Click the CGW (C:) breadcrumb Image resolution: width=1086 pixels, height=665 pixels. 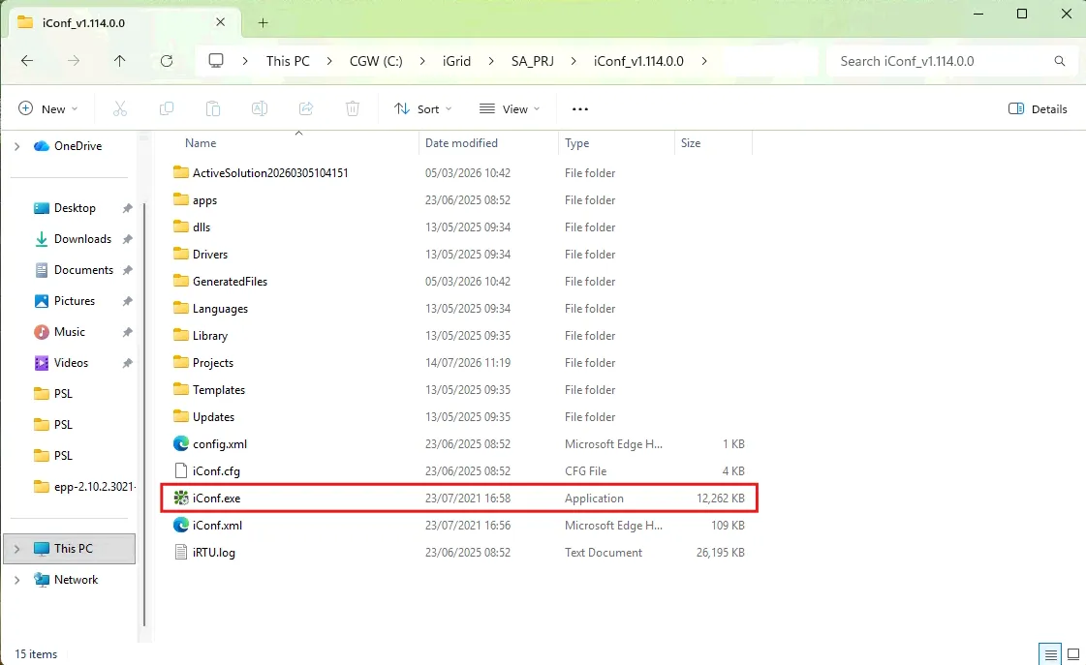pos(376,61)
